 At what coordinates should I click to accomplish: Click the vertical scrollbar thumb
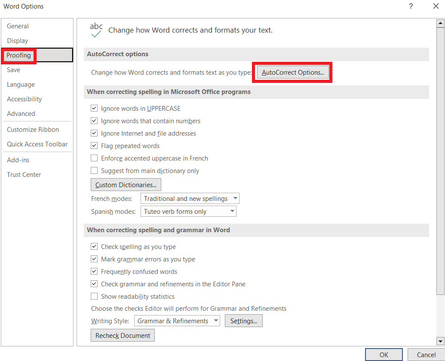coord(440,161)
